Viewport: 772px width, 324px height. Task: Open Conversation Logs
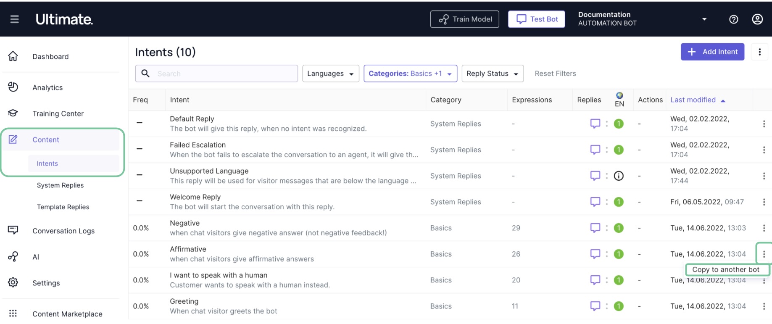[x=63, y=231]
